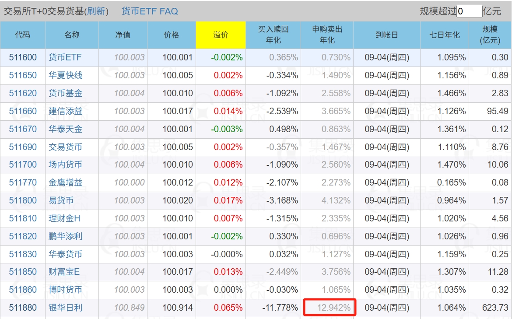The width and height of the screenshot is (512, 319).
Task: Open fund code 511690 link
Action: click(23, 147)
